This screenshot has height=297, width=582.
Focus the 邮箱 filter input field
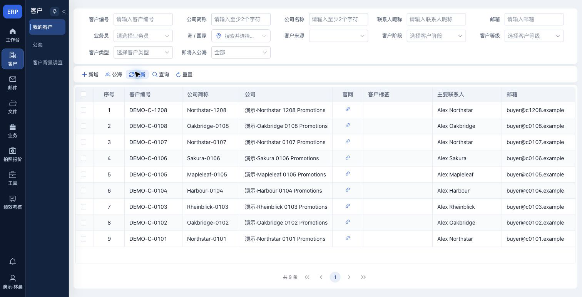point(534,19)
